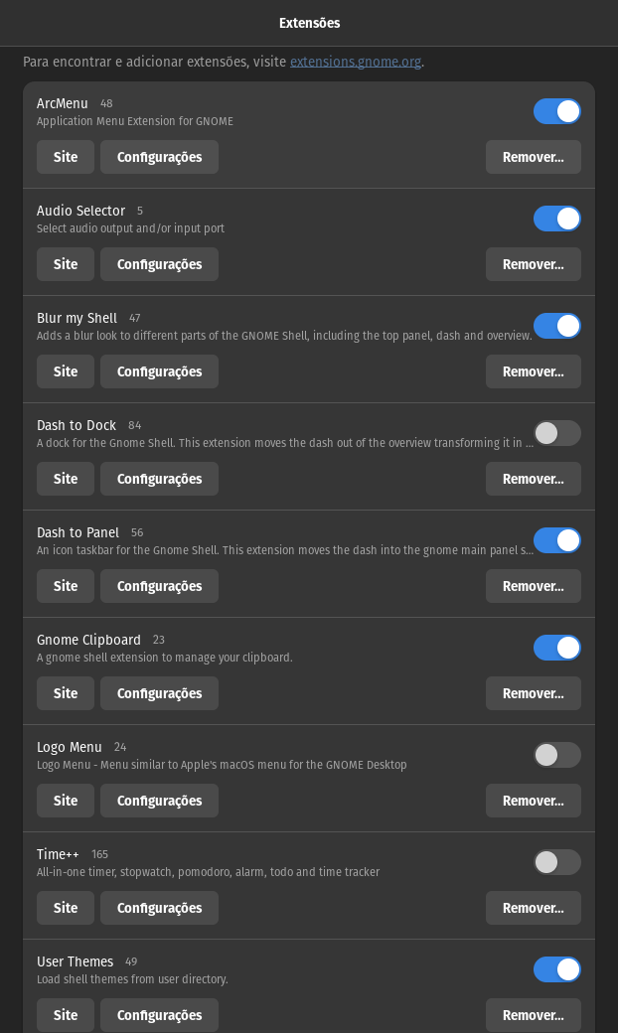
Task: Click Remover for Dash to Panel
Action: 533,586
